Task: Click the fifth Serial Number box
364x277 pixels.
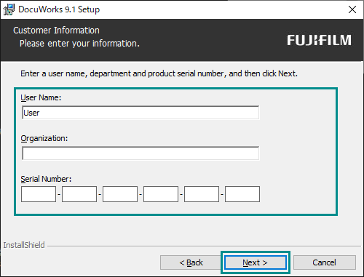Action: [x=202, y=194]
